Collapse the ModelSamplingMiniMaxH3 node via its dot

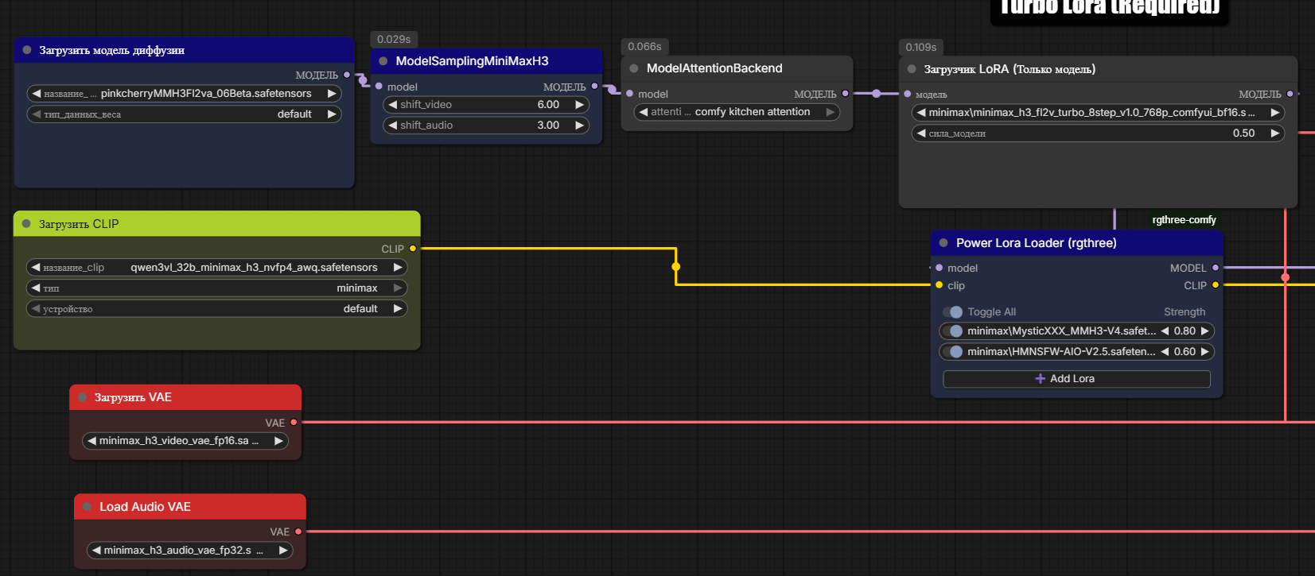(383, 61)
